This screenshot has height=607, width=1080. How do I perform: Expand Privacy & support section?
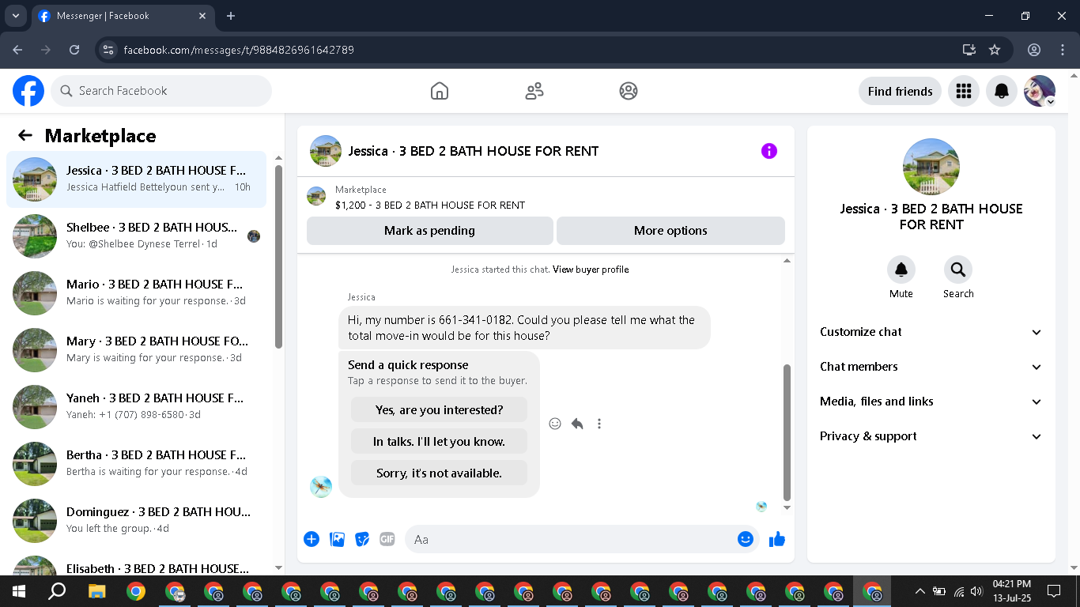(931, 436)
